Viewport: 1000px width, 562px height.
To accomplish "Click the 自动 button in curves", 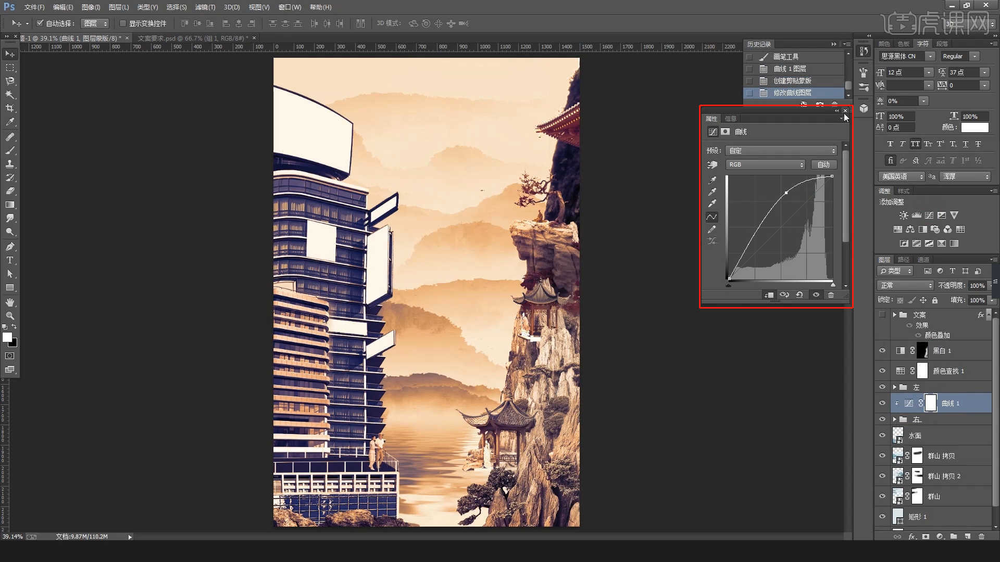I will [823, 164].
